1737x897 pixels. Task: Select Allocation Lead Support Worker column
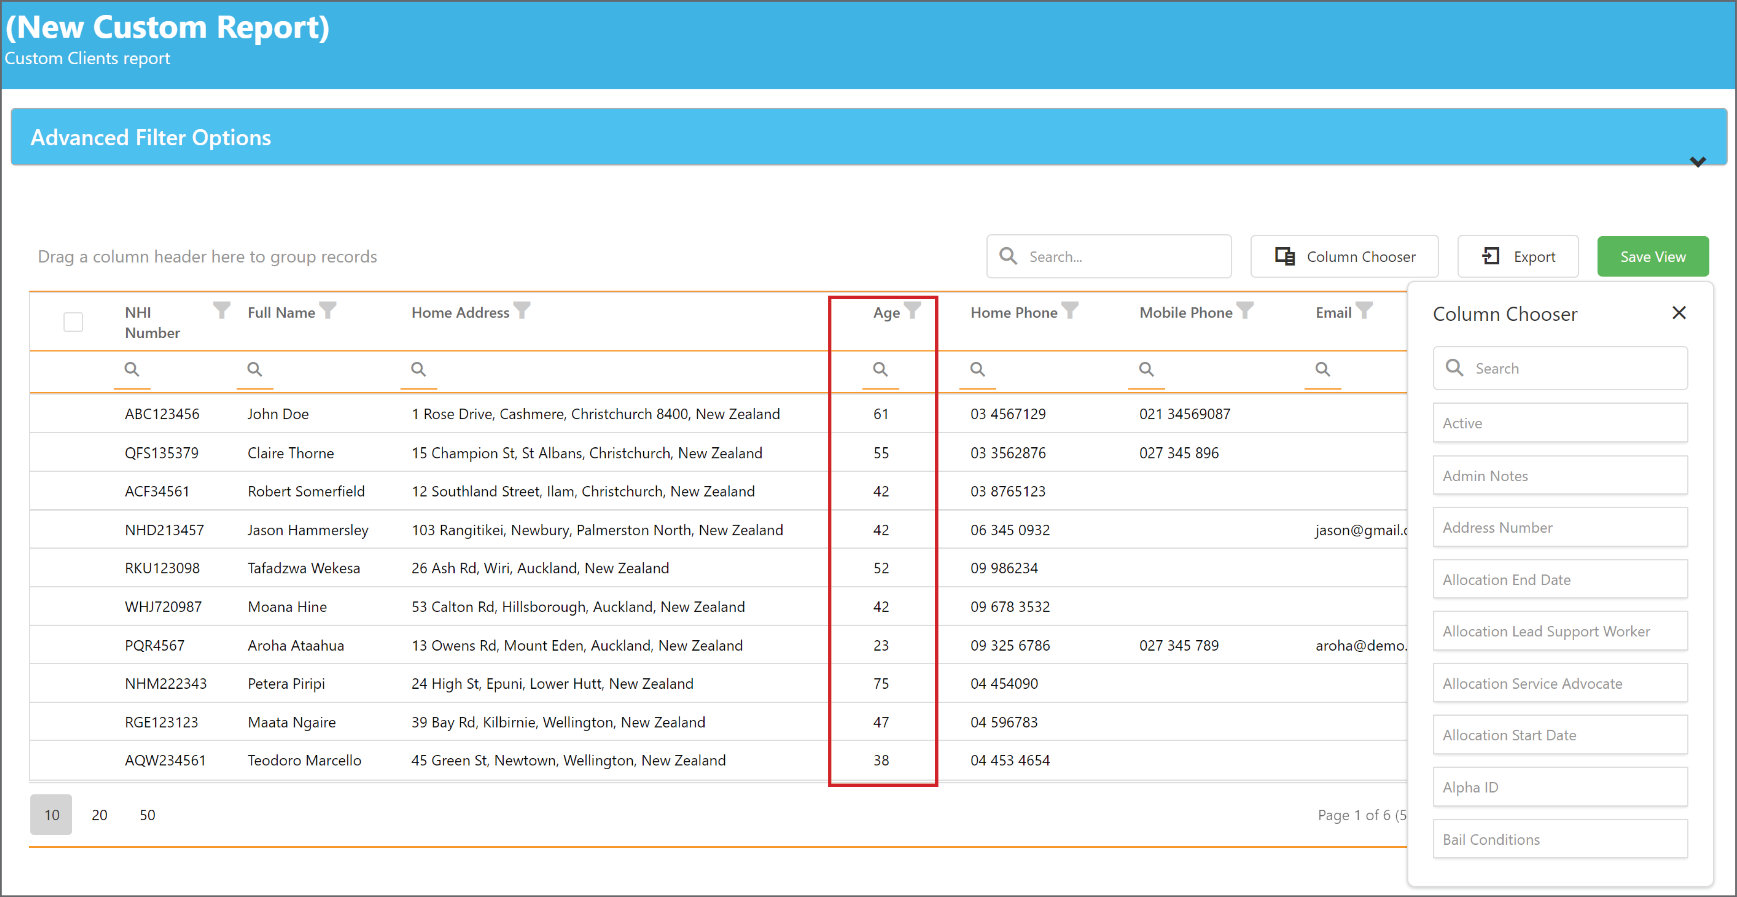tap(1560, 631)
